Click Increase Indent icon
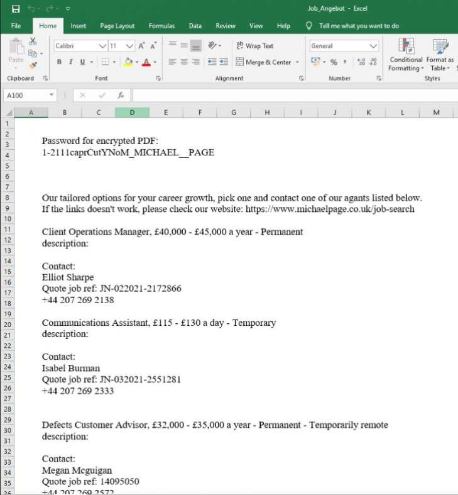458x495 pixels. (x=224, y=62)
